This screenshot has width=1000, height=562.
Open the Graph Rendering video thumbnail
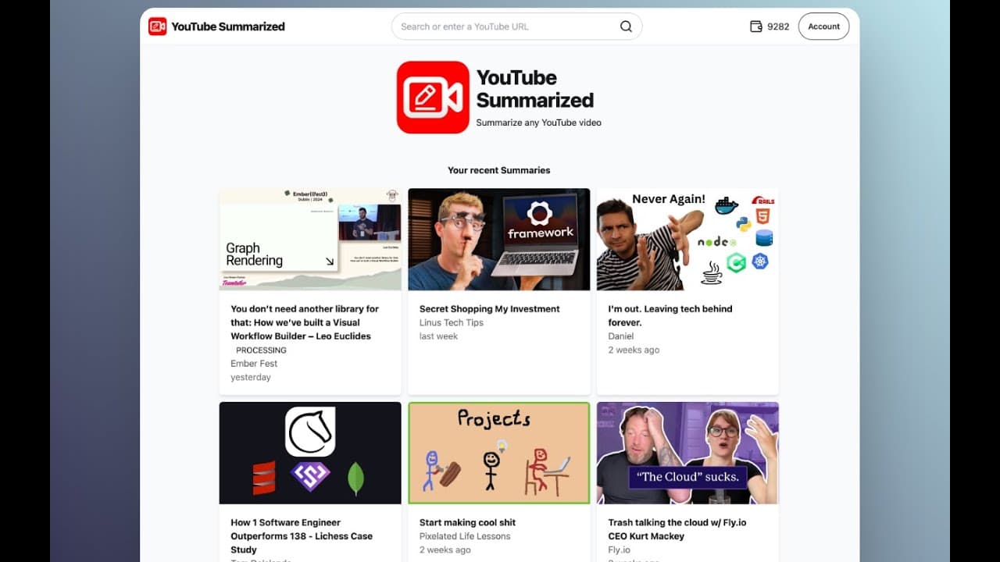click(310, 239)
